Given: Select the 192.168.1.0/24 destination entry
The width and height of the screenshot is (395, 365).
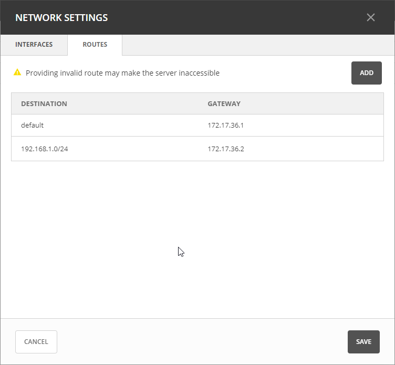Looking at the screenshot, I should click(x=45, y=149).
